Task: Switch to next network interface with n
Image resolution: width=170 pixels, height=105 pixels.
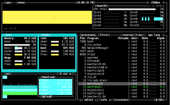Action: [71, 74]
